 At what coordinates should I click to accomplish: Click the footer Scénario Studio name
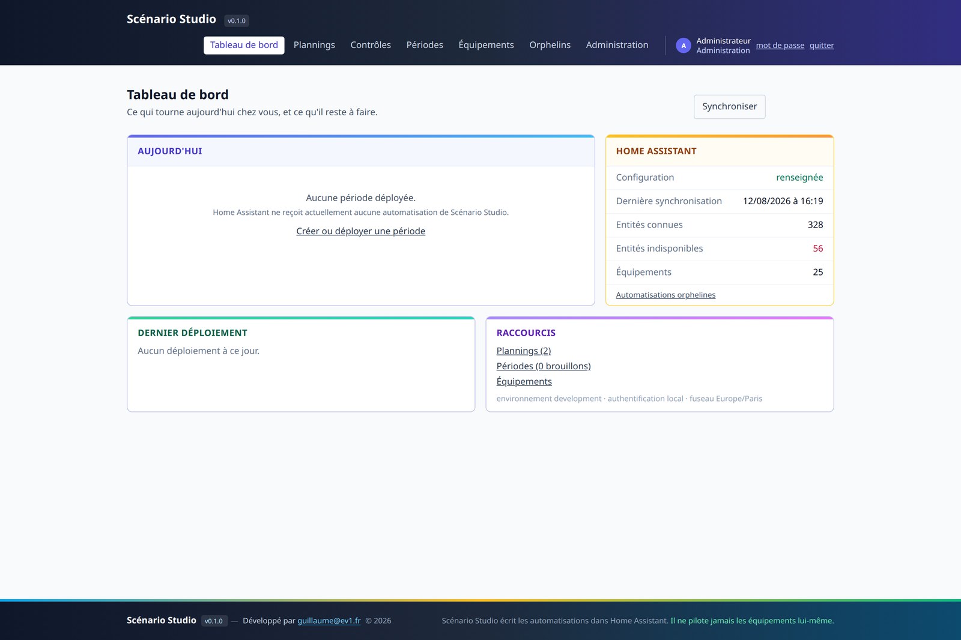(x=161, y=620)
